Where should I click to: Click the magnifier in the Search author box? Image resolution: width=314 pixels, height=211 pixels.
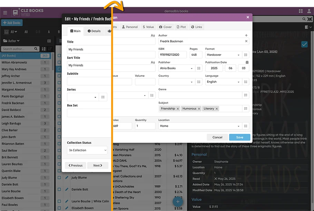coord(36,49)
